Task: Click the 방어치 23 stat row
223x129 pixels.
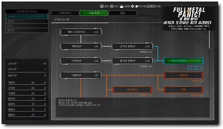Action: [x=27, y=99]
